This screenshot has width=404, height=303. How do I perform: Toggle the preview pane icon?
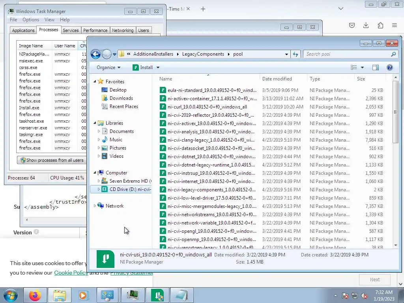coord(376,67)
